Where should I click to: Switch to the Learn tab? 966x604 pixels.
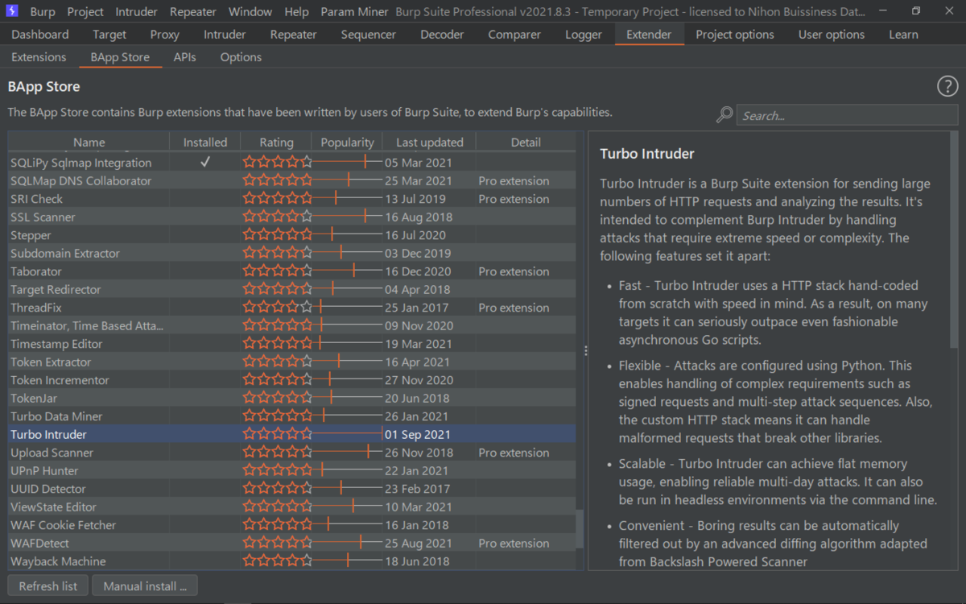[903, 35]
